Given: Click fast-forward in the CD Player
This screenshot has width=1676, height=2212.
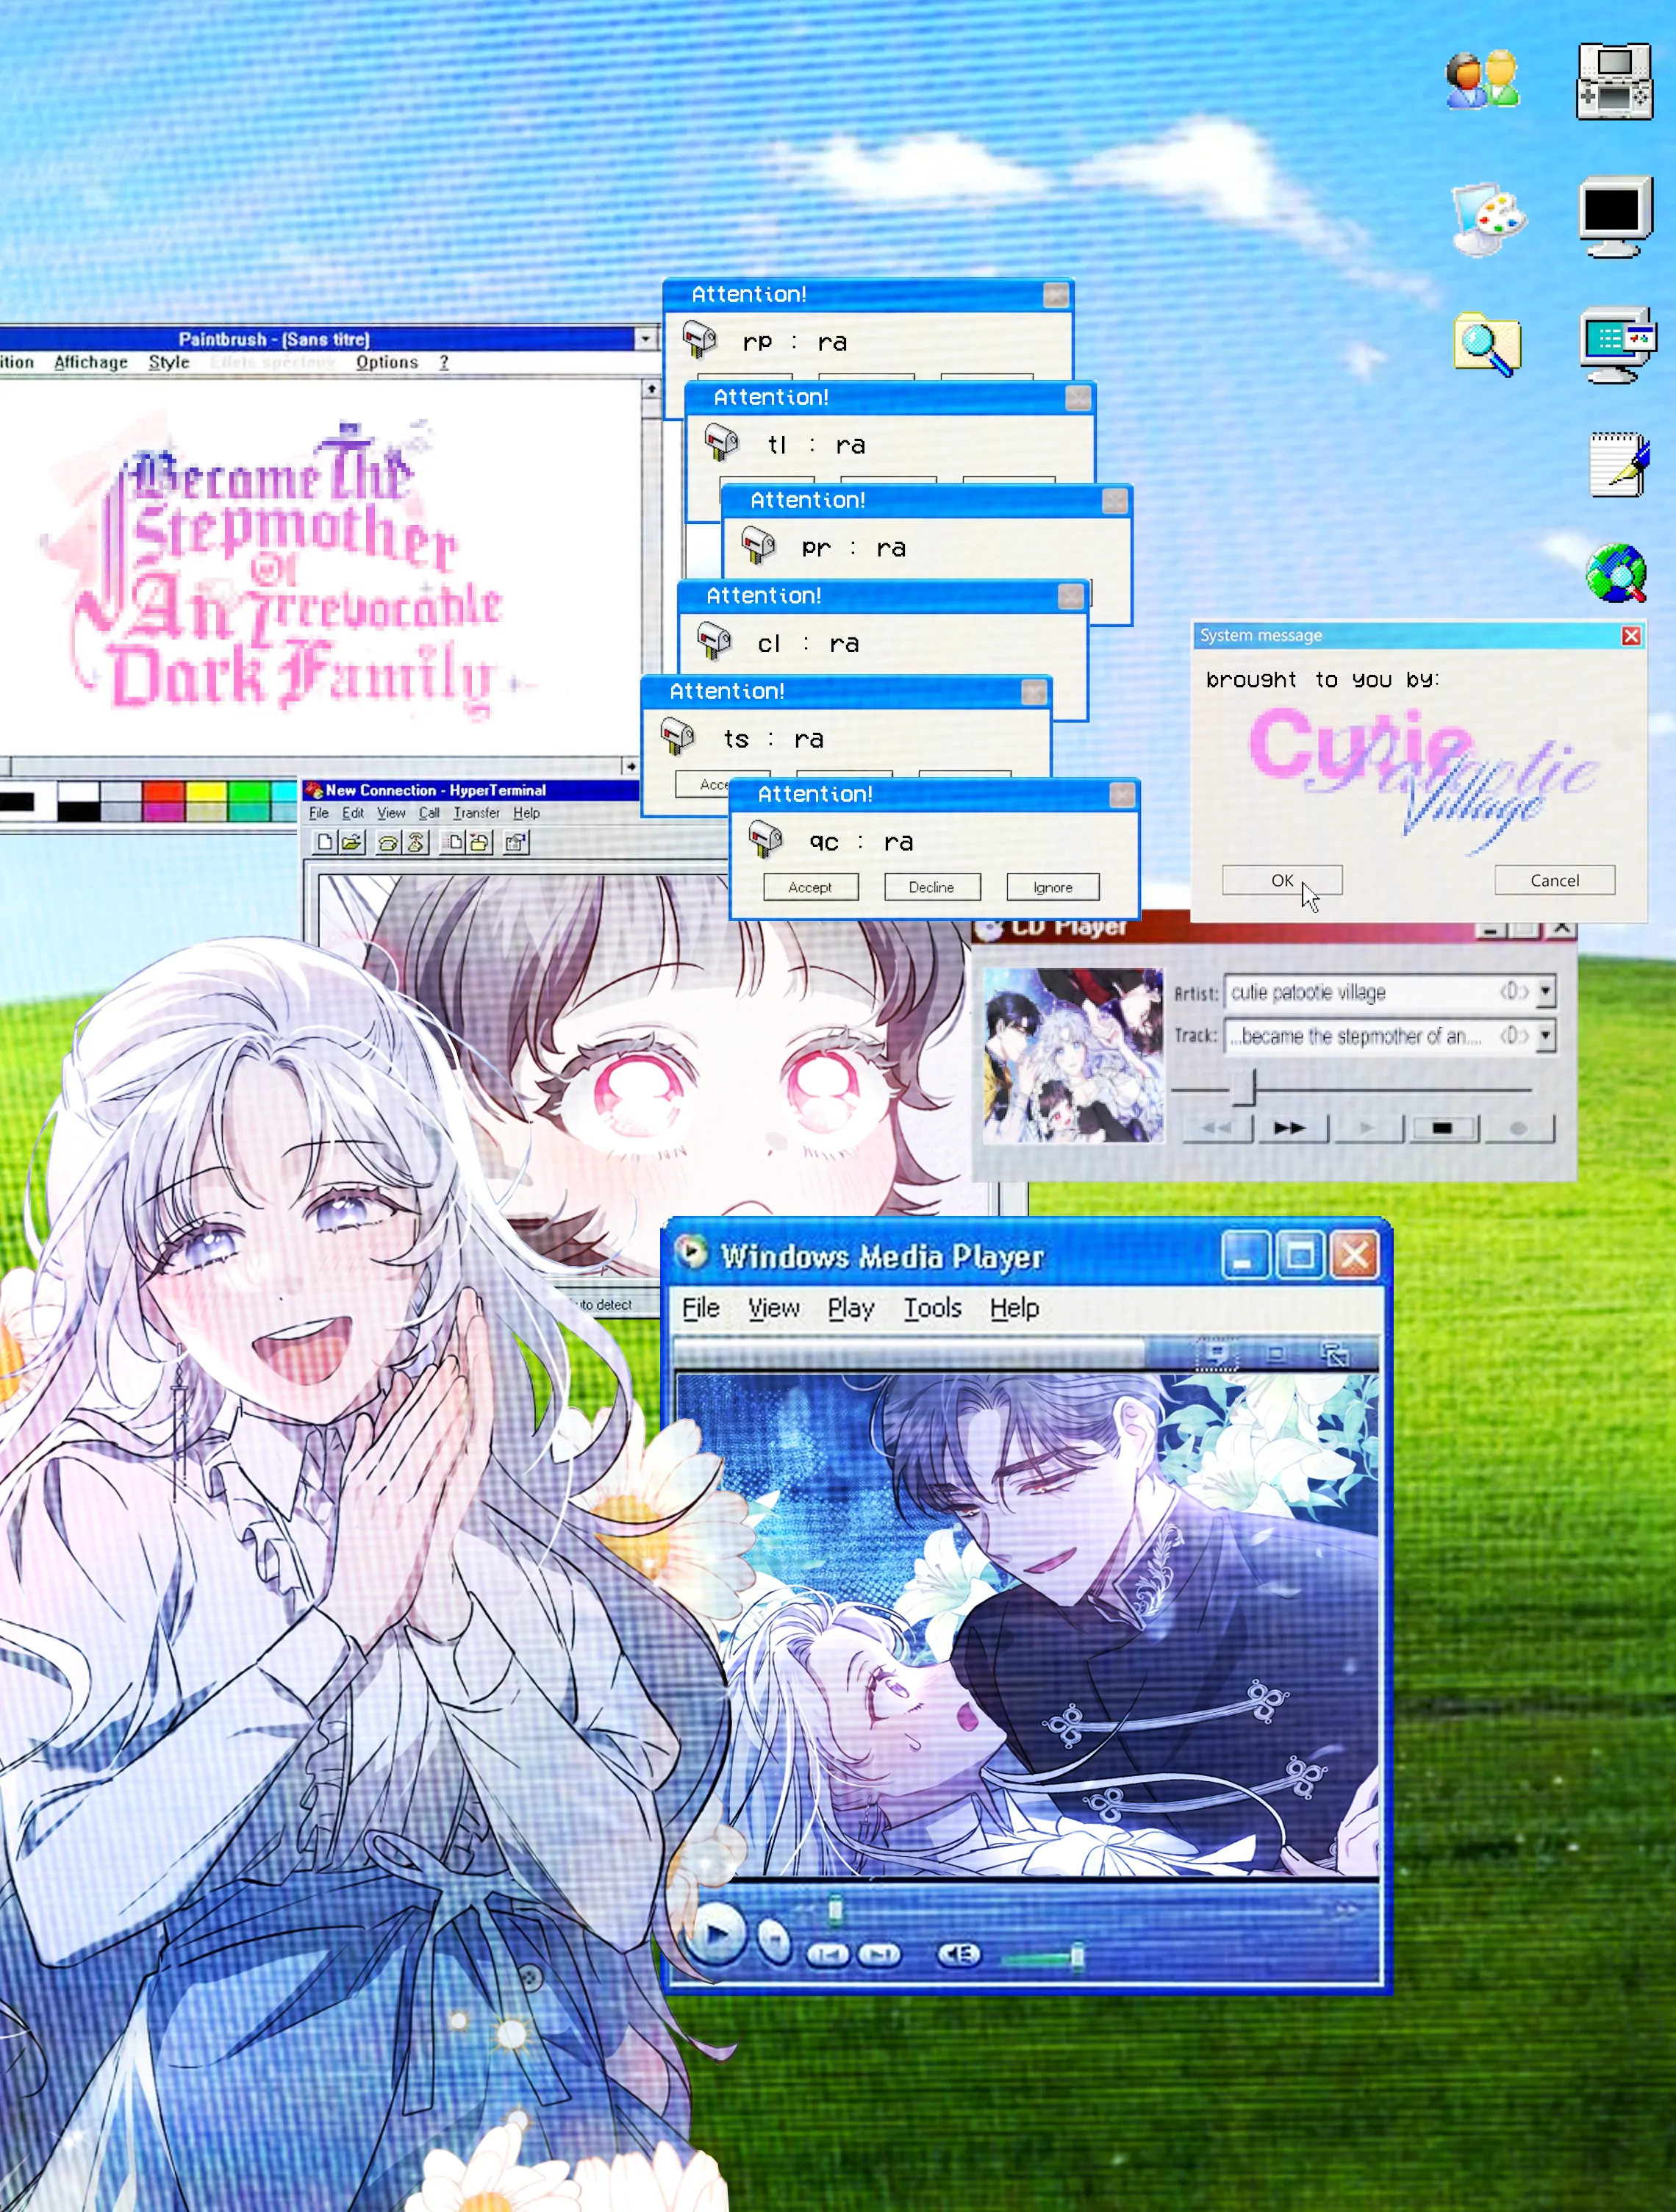Looking at the screenshot, I should [1289, 1128].
